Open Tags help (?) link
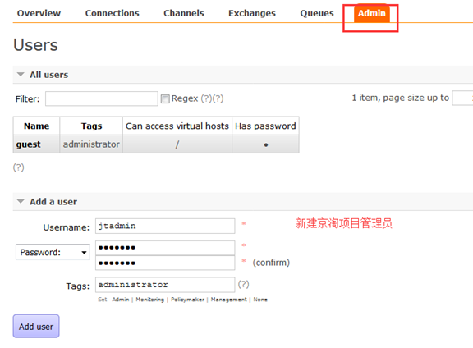This screenshot has height=348, width=473. point(243,284)
